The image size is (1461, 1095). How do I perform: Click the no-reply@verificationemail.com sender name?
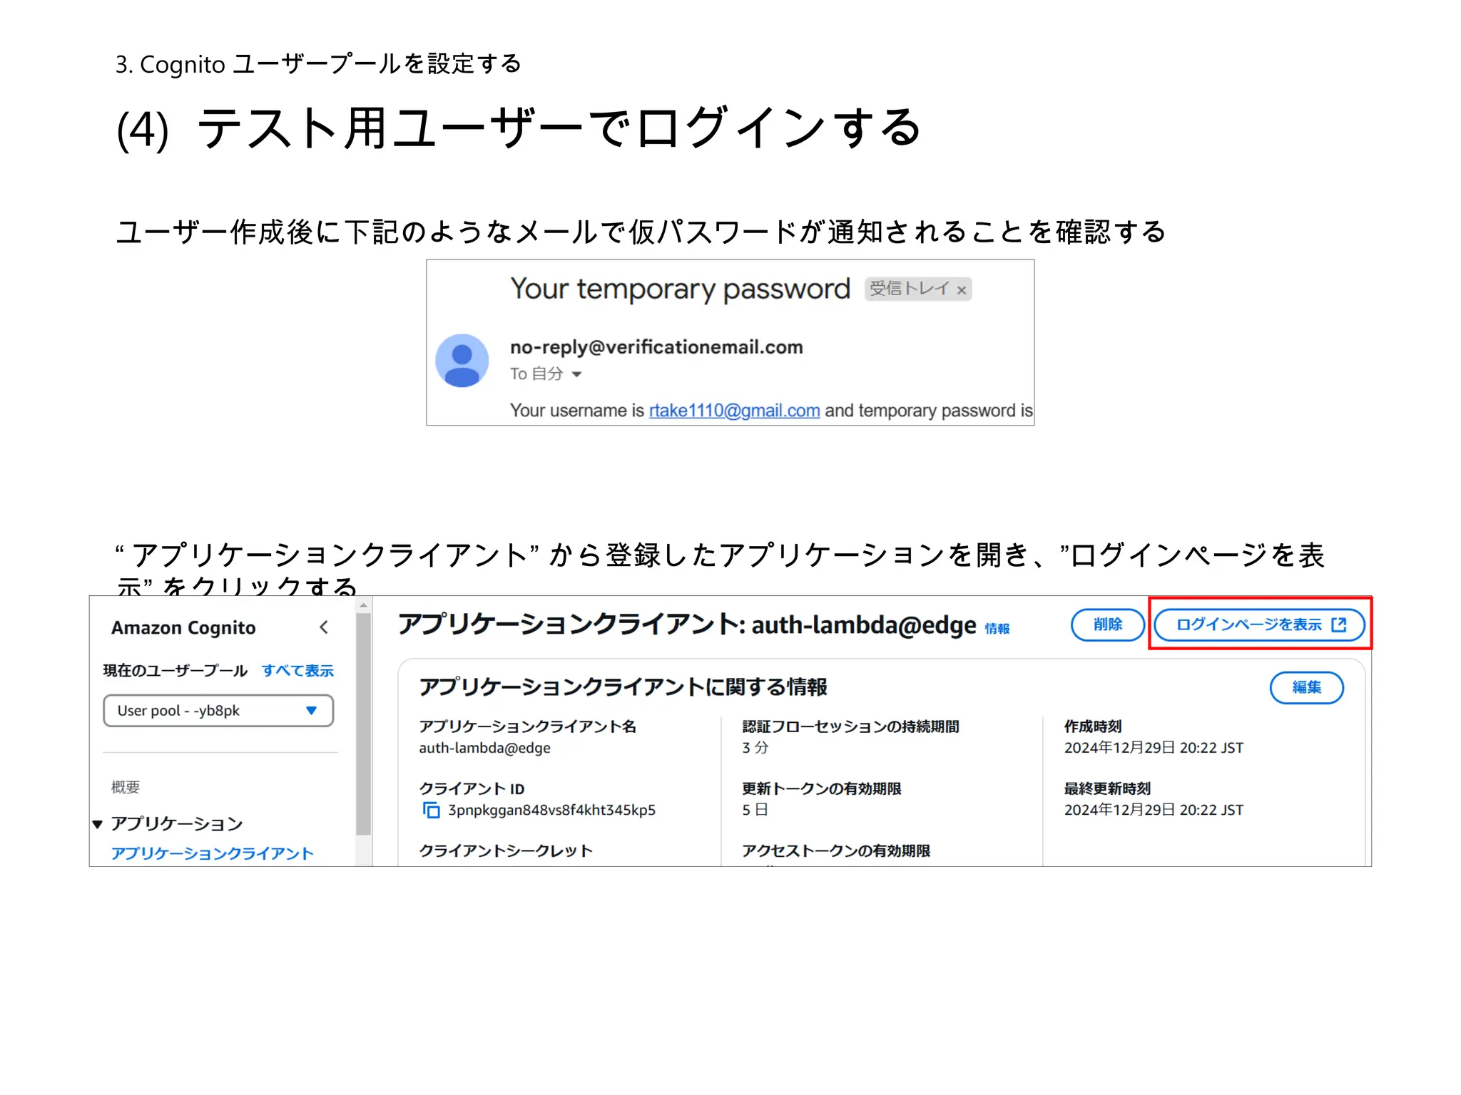pyautogui.click(x=656, y=347)
